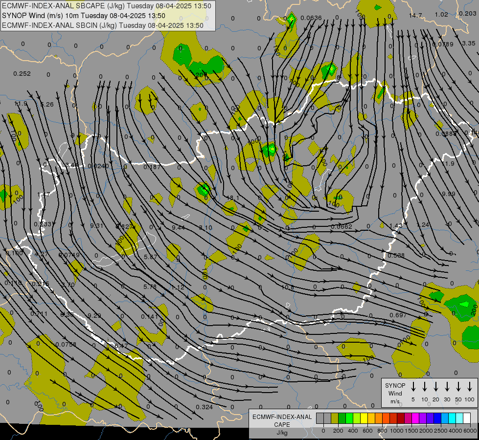Screen dimensions: 479x440
Task: Click the map value 0.324
Action: [x=205, y=407]
